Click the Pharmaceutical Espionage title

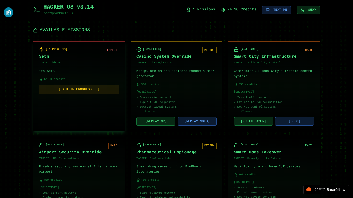pyautogui.click(x=166, y=152)
